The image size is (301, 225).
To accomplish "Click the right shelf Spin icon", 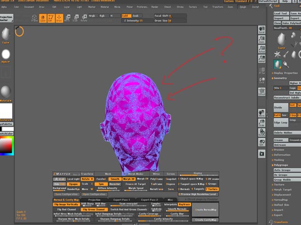I will click(x=261, y=142).
